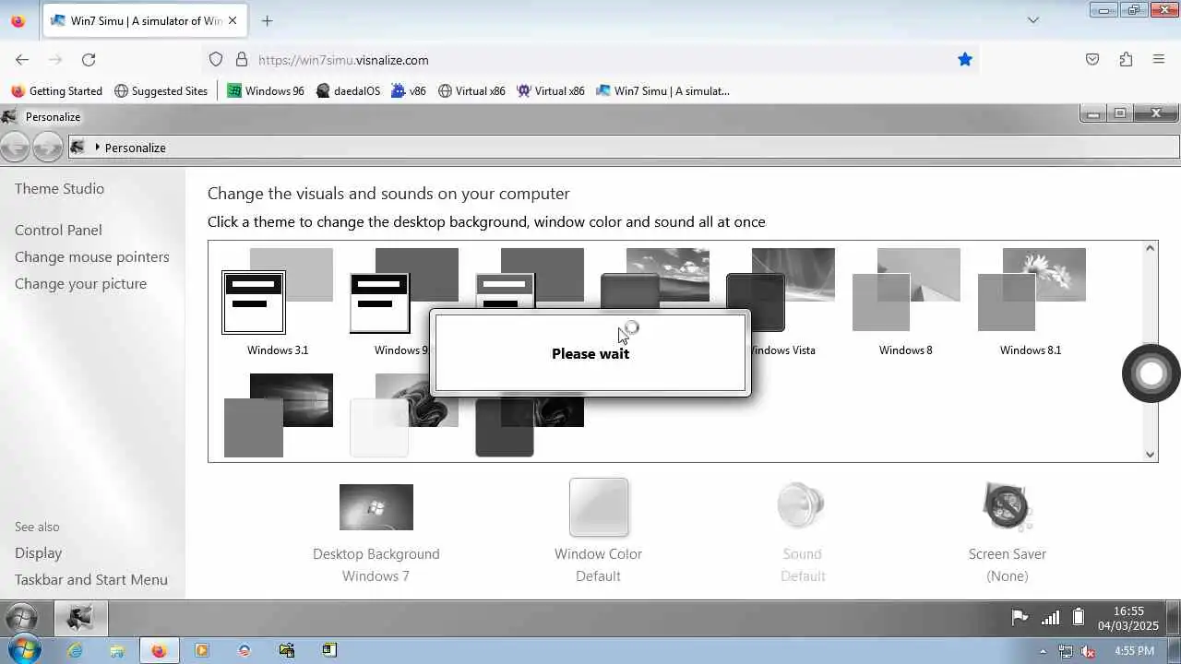Open the simulated Windows 7 Start orb

(x=21, y=618)
